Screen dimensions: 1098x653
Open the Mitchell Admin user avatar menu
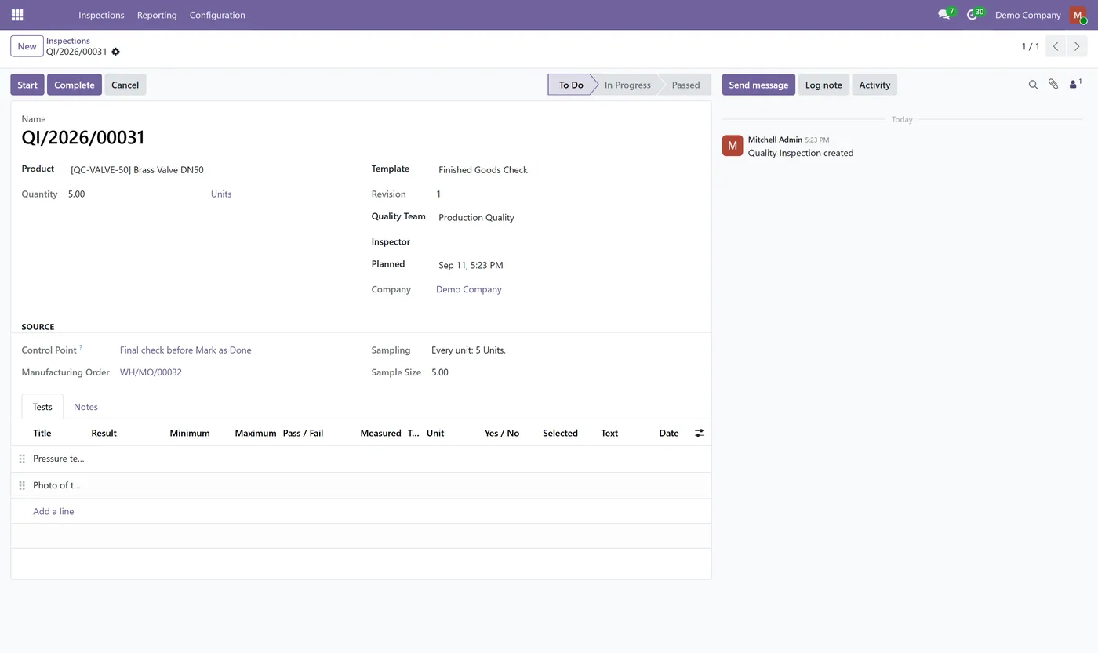[1078, 15]
